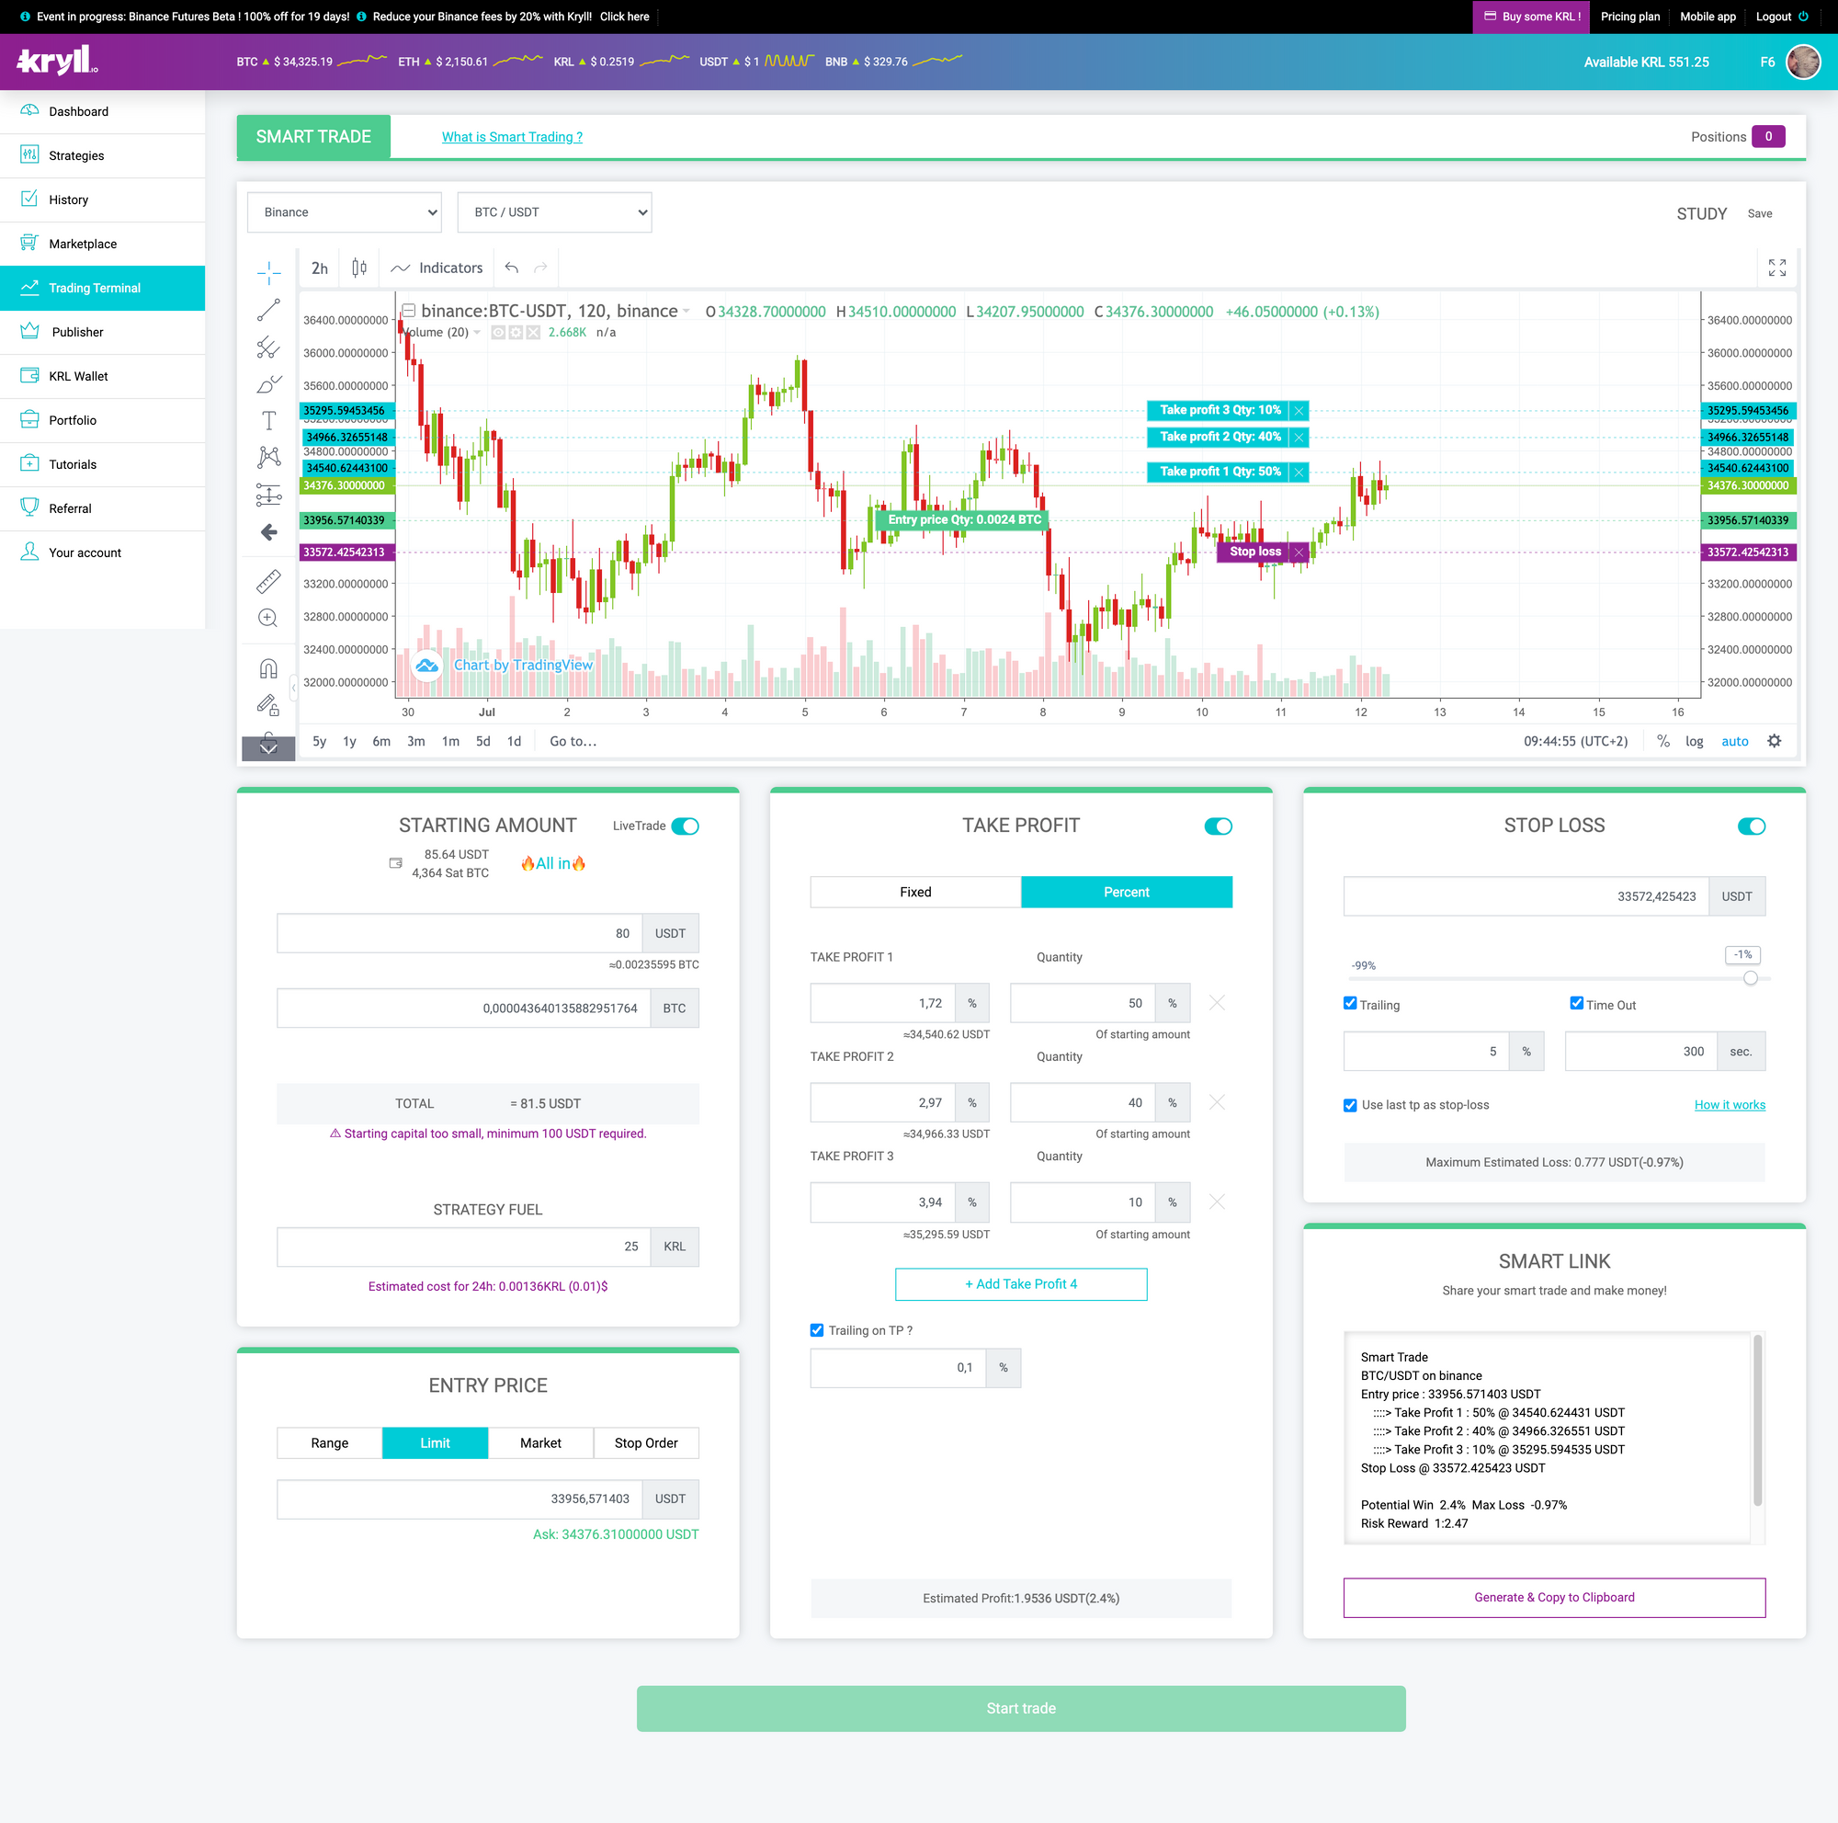This screenshot has height=1823, width=1838.
Task: Uncheck Trailing on TP checkbox
Action: (816, 1330)
